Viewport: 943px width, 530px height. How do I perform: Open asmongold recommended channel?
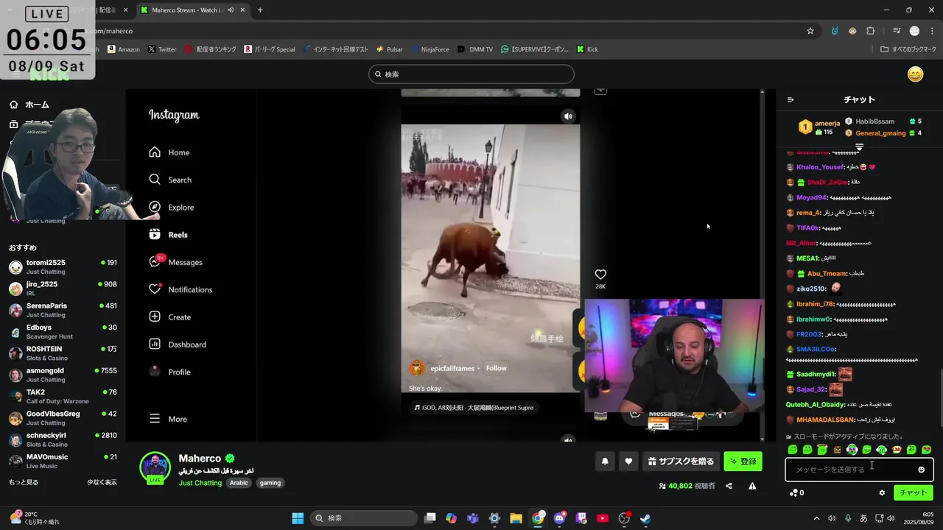click(63, 375)
